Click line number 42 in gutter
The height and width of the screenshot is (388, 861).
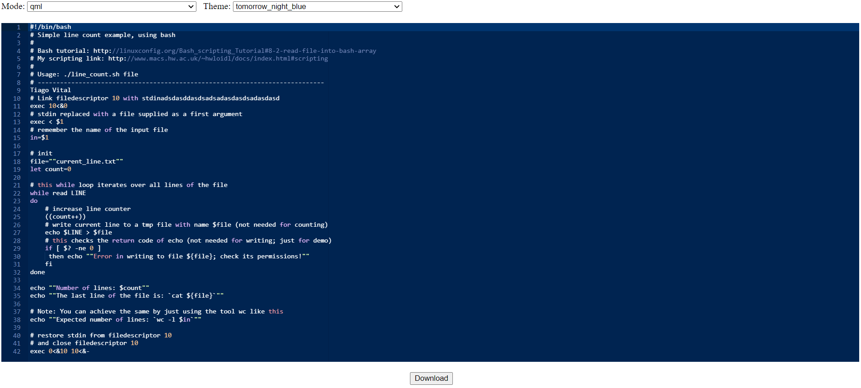pos(17,351)
